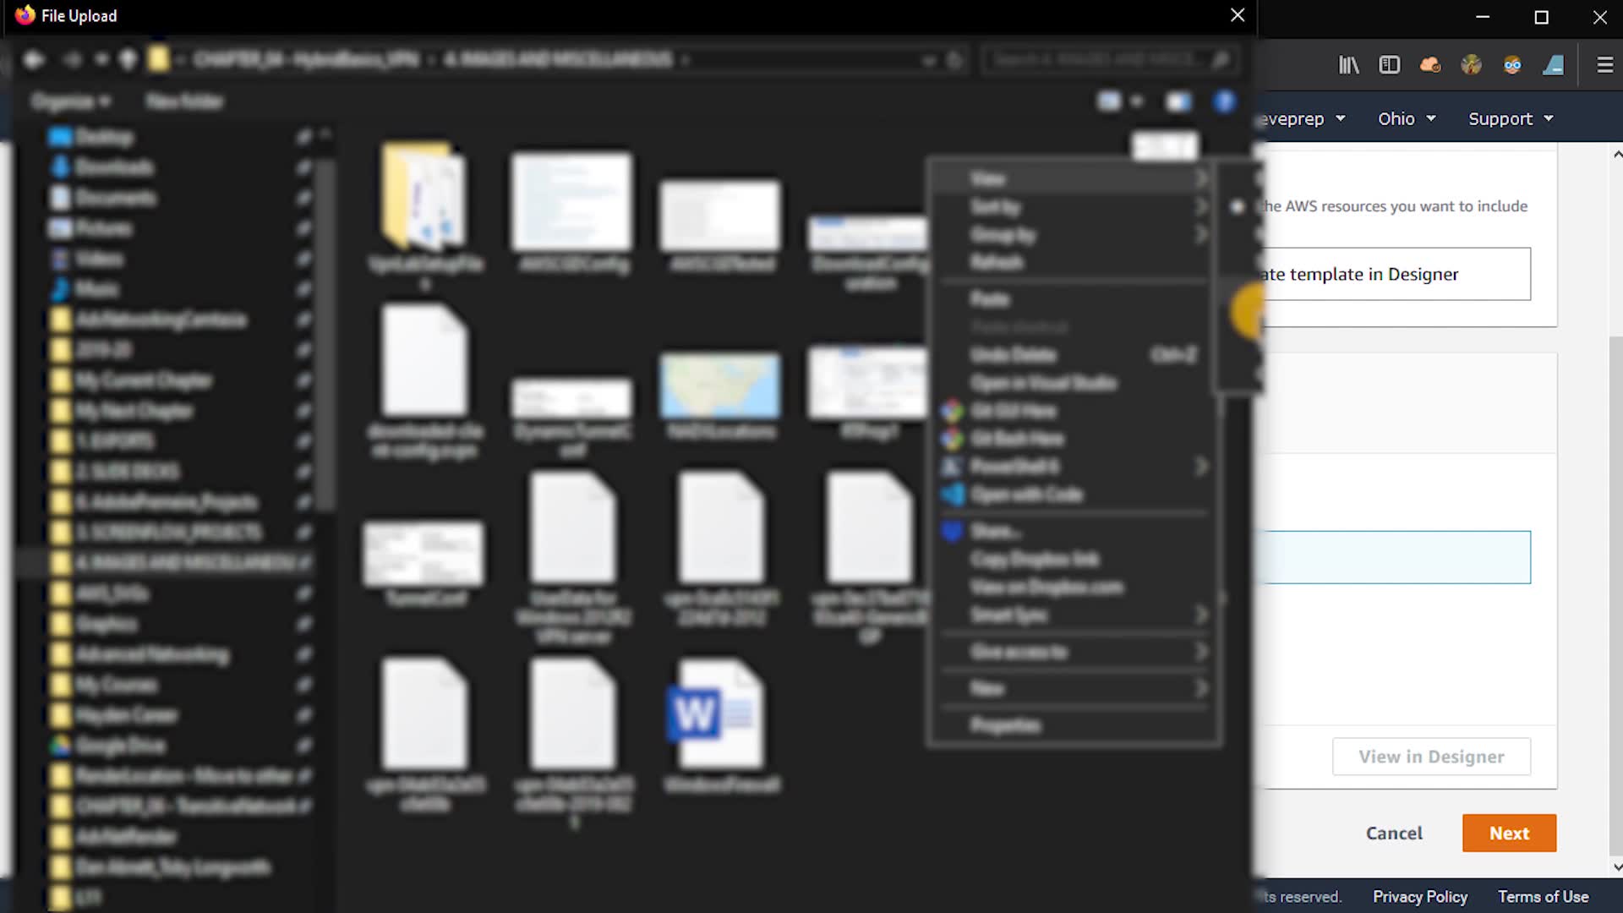Select the create template in Designer option
1623x913 pixels.
[1395, 274]
